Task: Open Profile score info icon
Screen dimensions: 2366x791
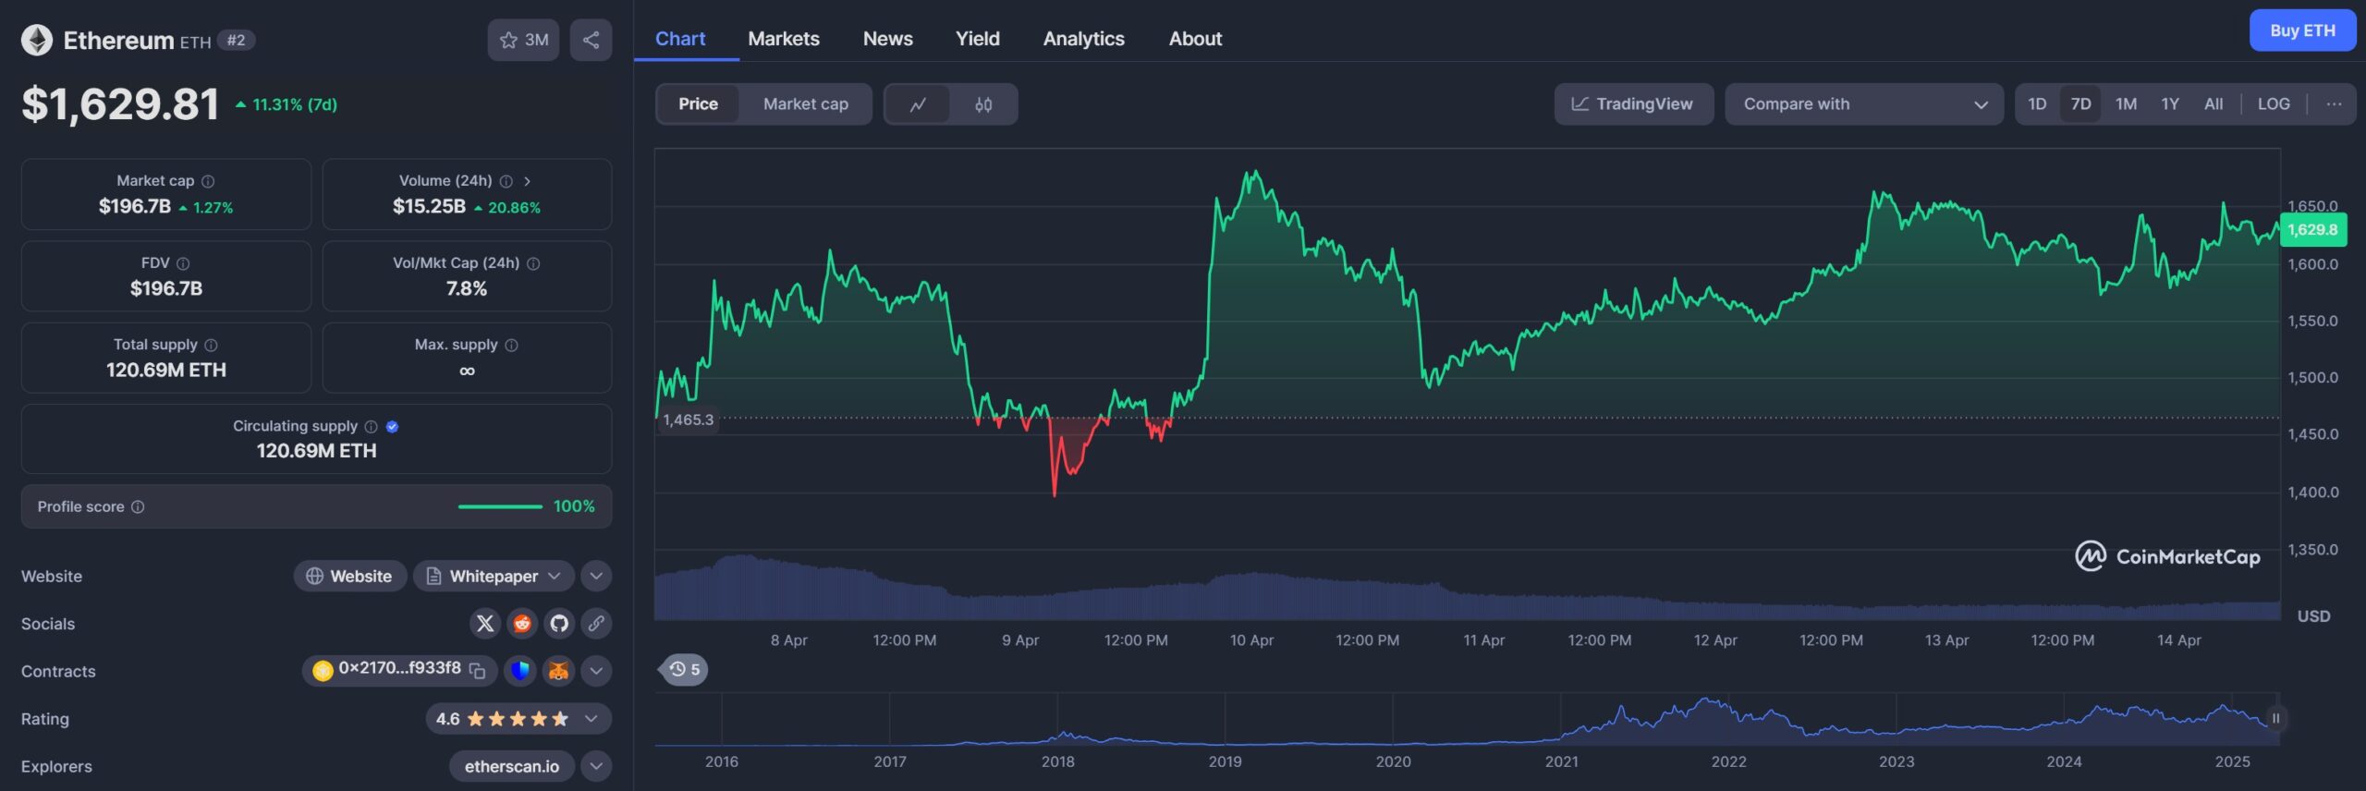Action: pos(138,506)
